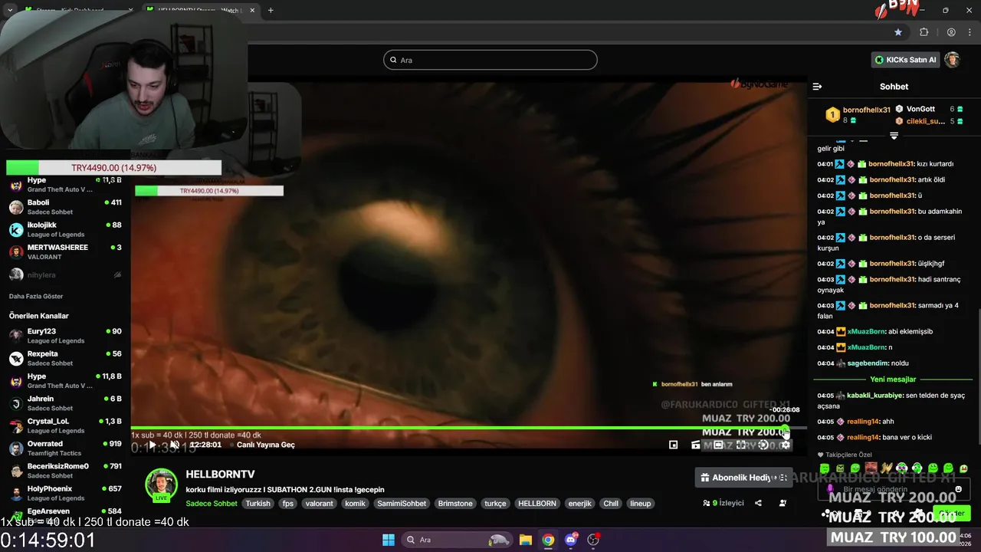Click the video progress bar
This screenshot has width=981, height=552.
[468, 428]
